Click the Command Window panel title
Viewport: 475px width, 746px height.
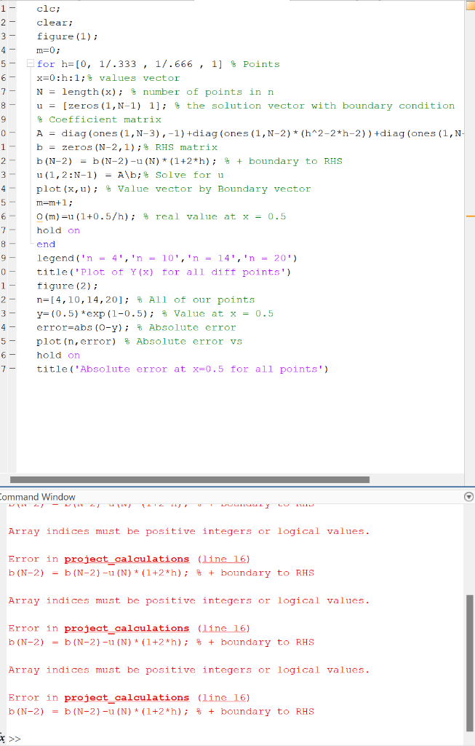pyautogui.click(x=37, y=497)
